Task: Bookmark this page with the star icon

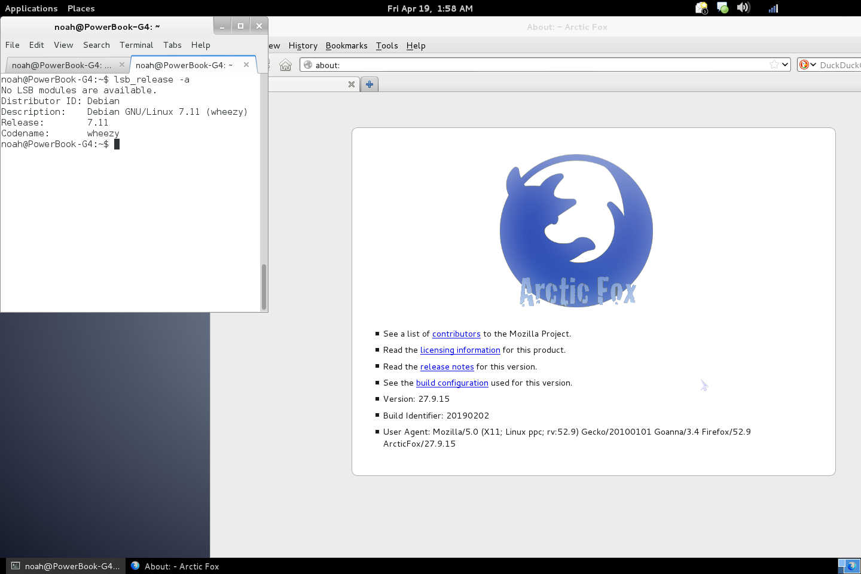Action: (774, 65)
